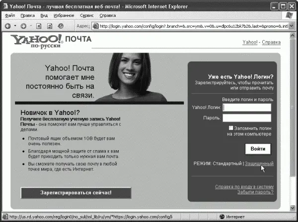
Task: Switch to Защищенный secure mode link
Action: (x=259, y=164)
